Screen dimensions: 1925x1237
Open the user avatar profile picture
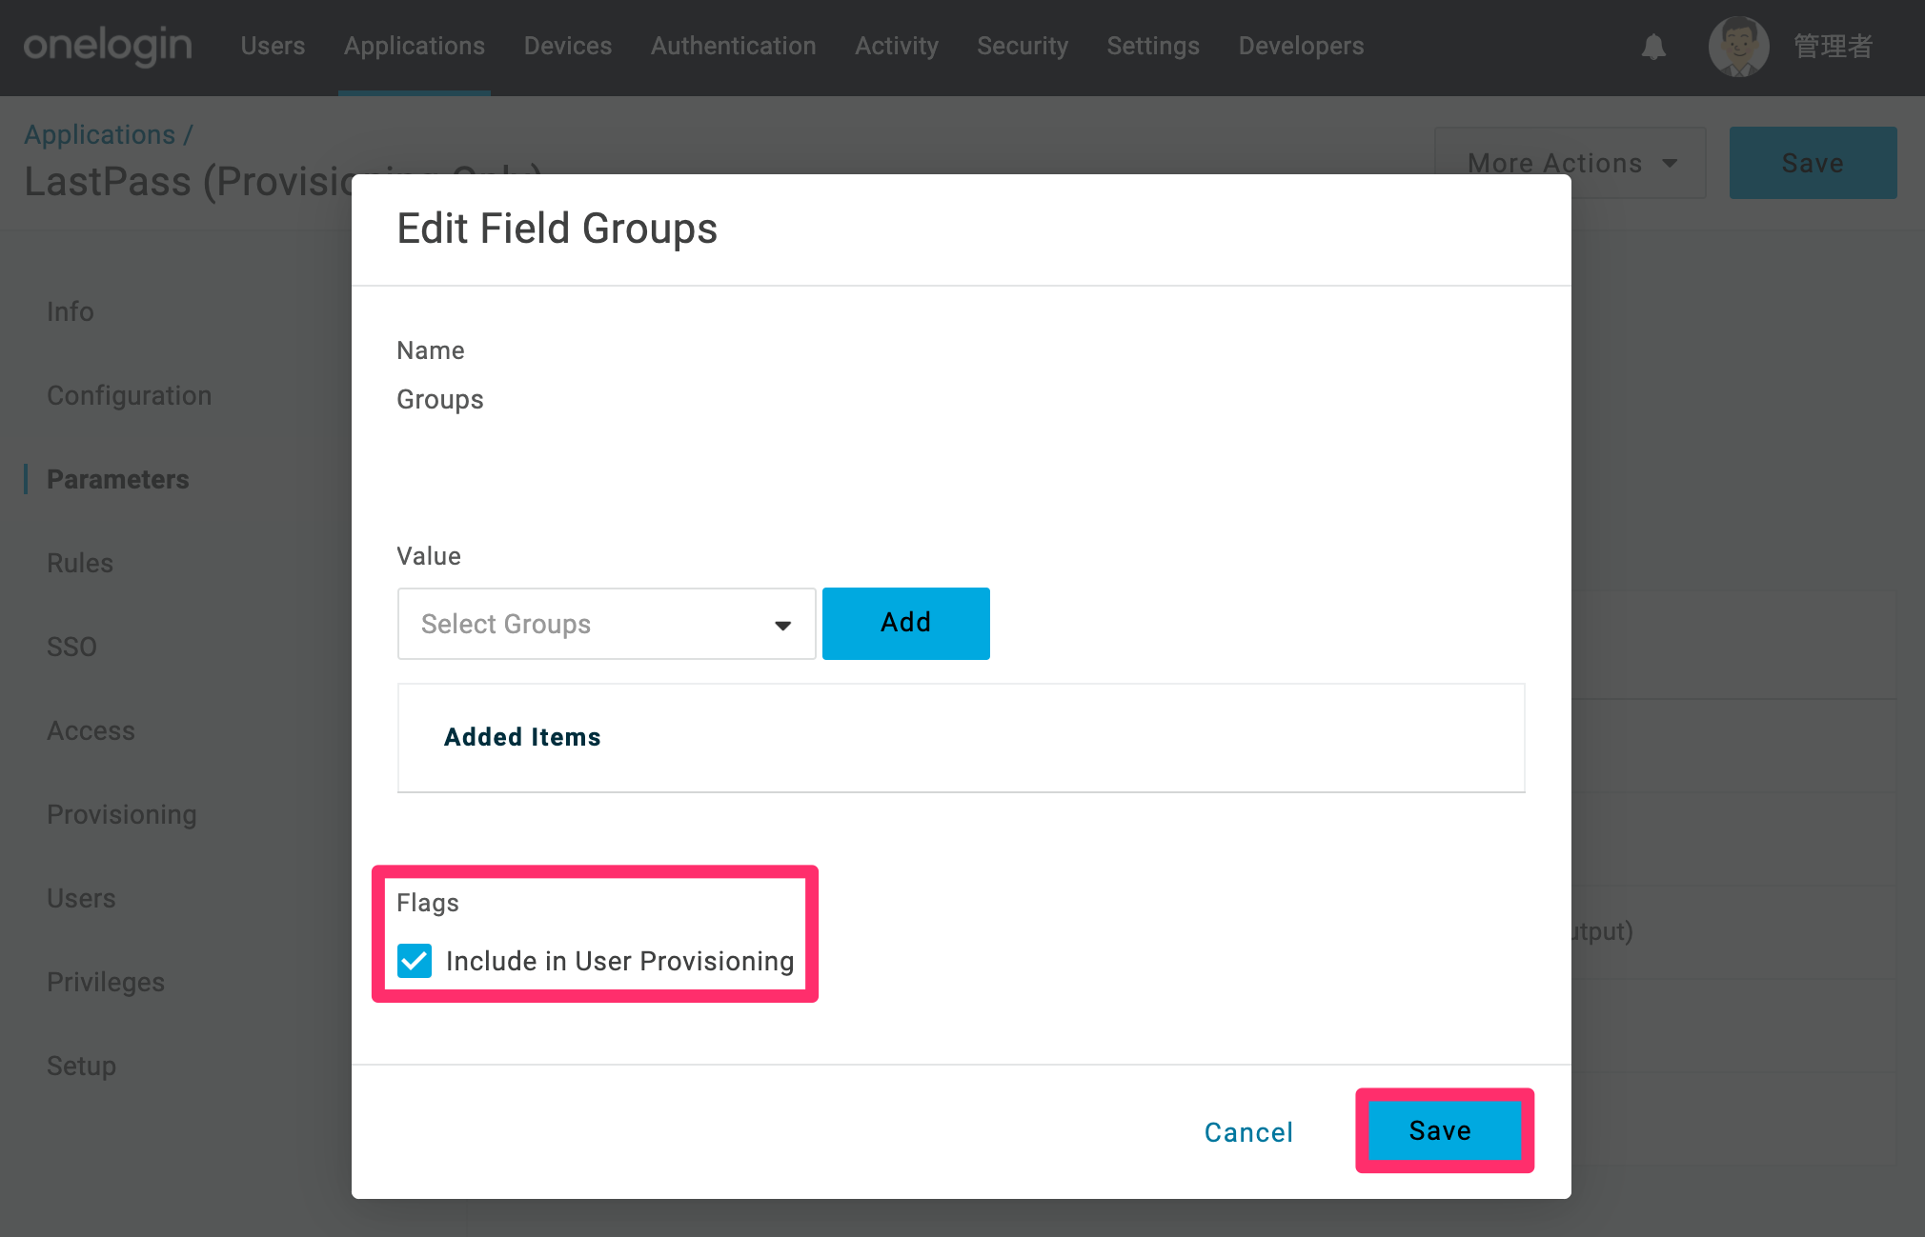[x=1738, y=47]
